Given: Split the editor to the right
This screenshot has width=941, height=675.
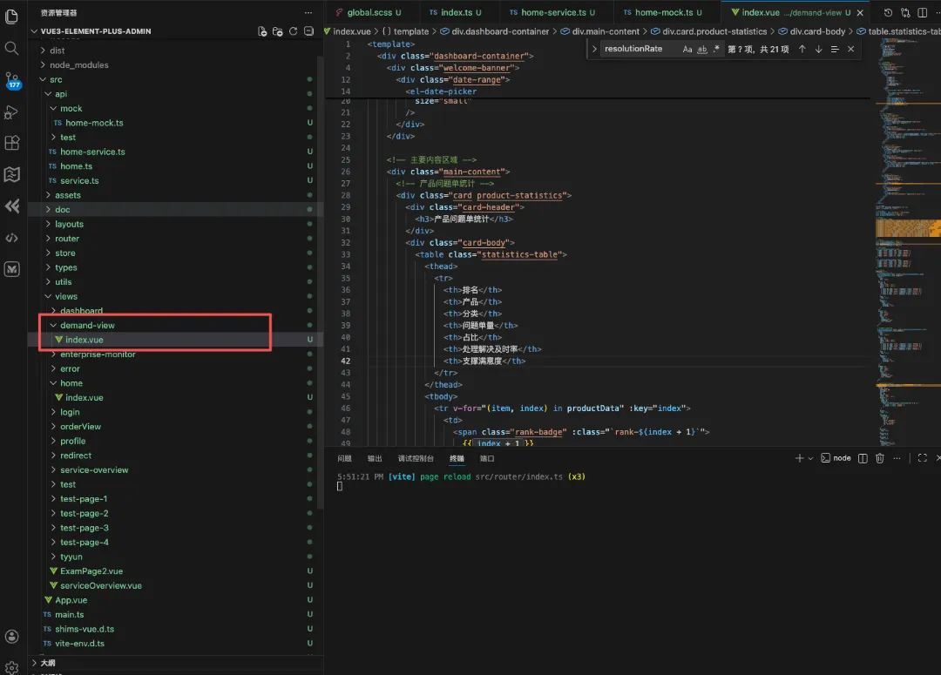Looking at the screenshot, I should (923, 12).
